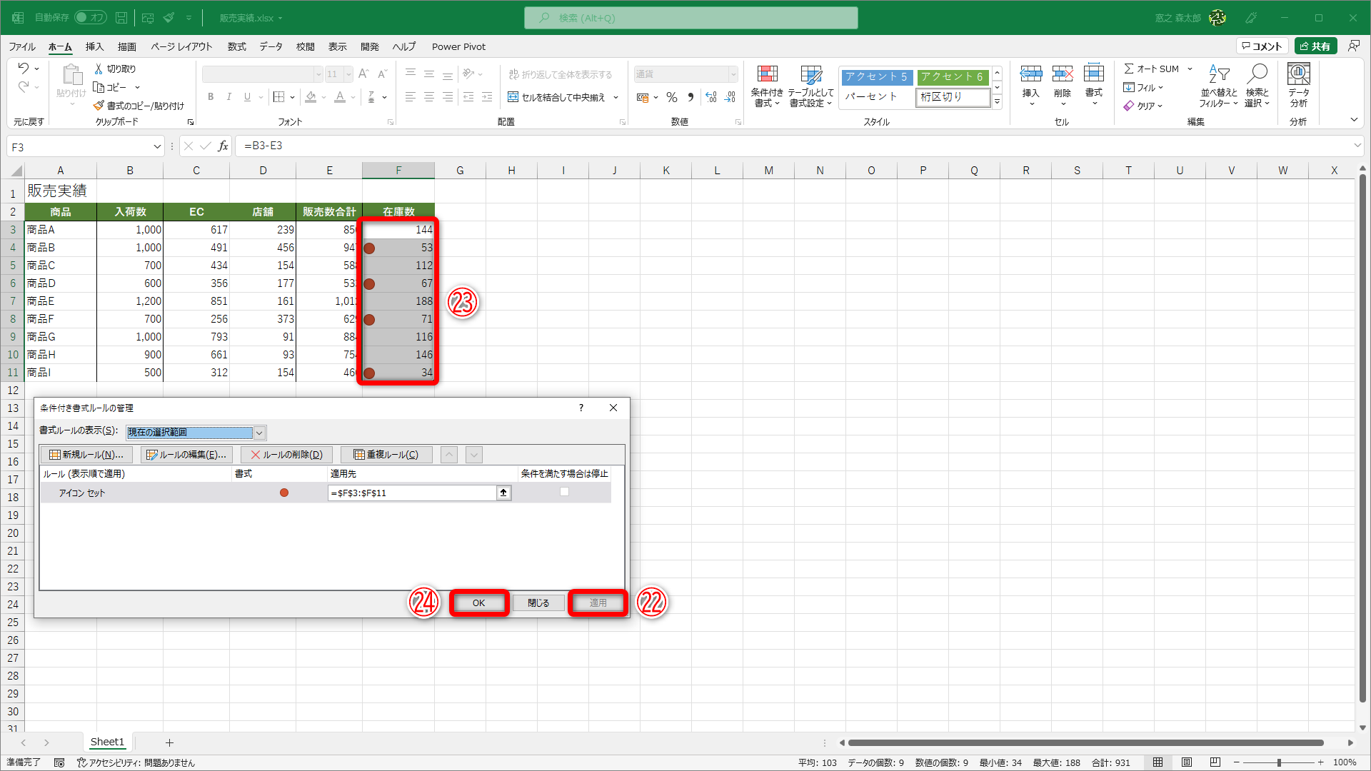
Task: Check the Stop If True checkbox
Action: (564, 492)
